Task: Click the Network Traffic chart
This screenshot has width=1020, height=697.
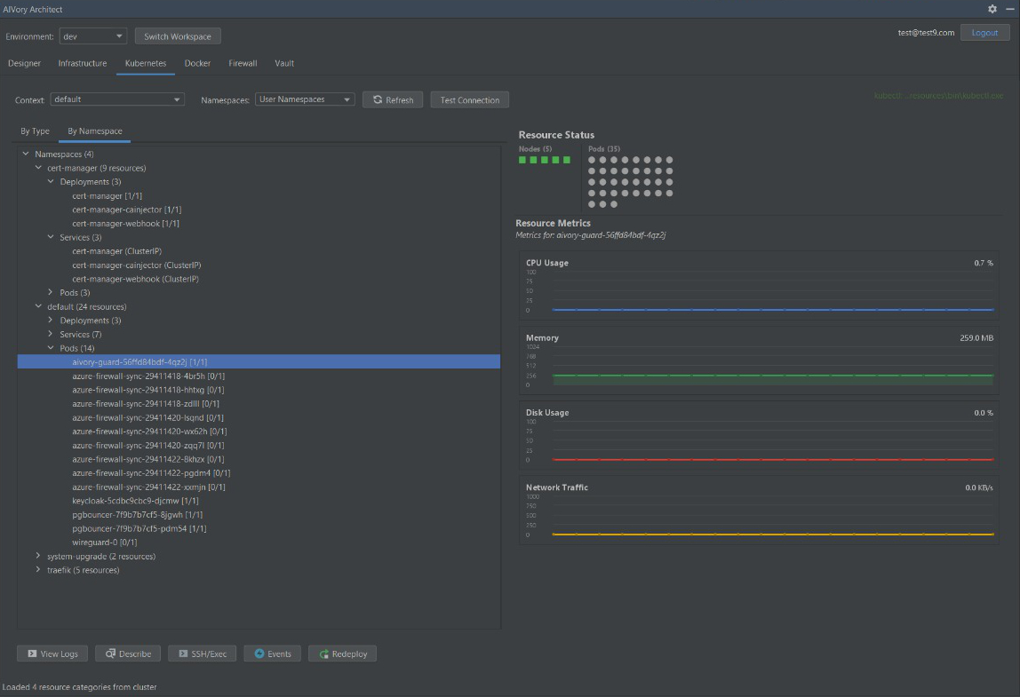Action: pos(759,511)
